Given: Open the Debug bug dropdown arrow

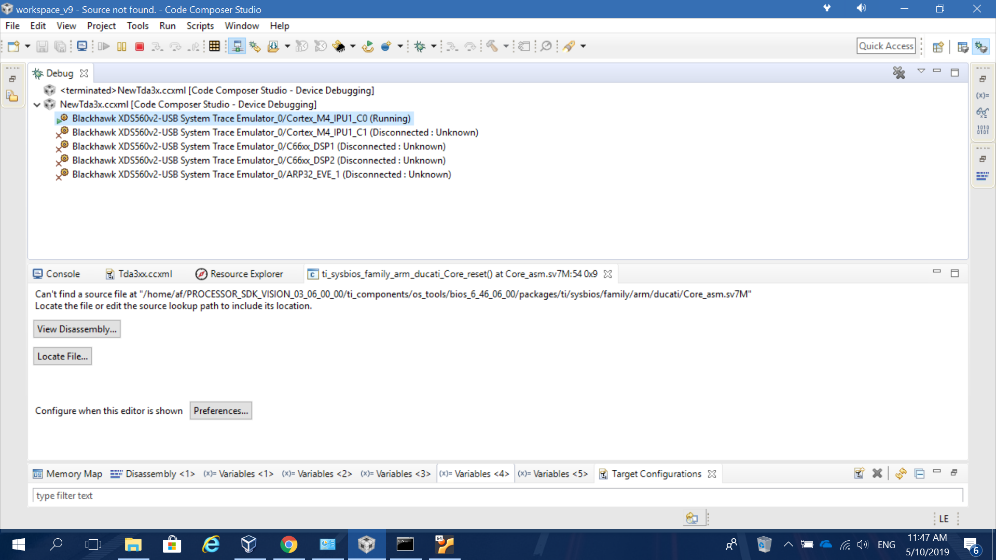Looking at the screenshot, I should (x=434, y=46).
